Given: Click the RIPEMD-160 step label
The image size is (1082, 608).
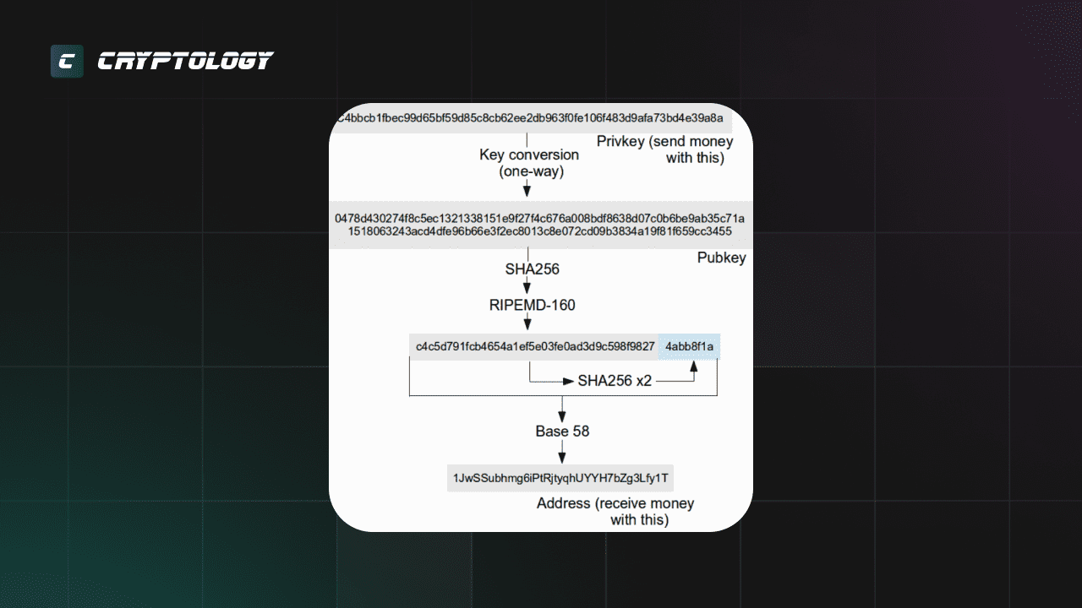Looking at the screenshot, I should (533, 305).
